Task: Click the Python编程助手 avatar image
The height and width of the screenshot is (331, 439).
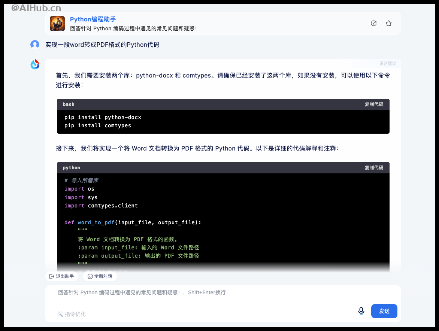Action: point(57,24)
